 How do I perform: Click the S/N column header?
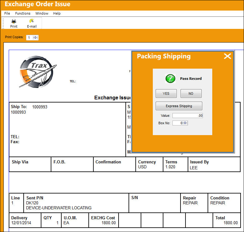pos(134,198)
